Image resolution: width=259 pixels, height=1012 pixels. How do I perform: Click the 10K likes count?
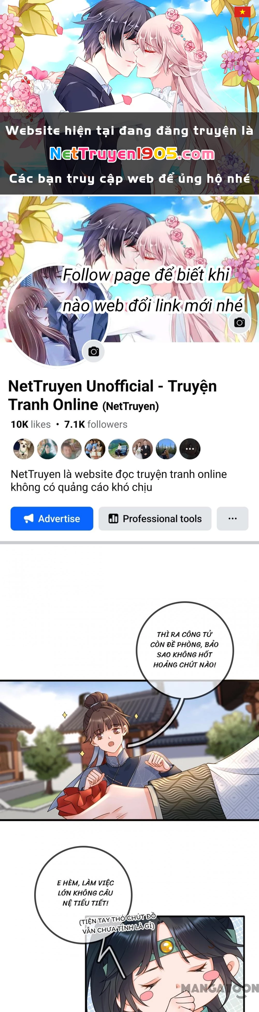[x=31, y=424]
